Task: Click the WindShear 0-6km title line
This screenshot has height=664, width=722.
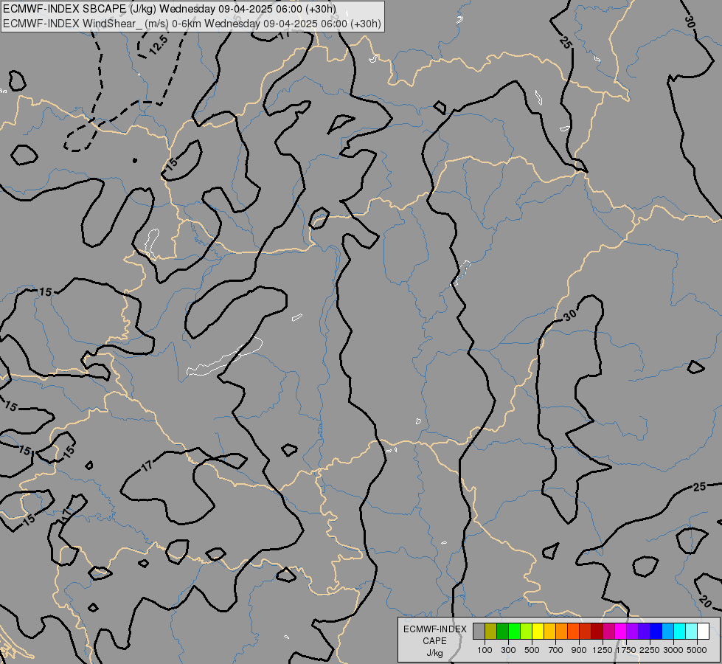Action: tap(192, 23)
